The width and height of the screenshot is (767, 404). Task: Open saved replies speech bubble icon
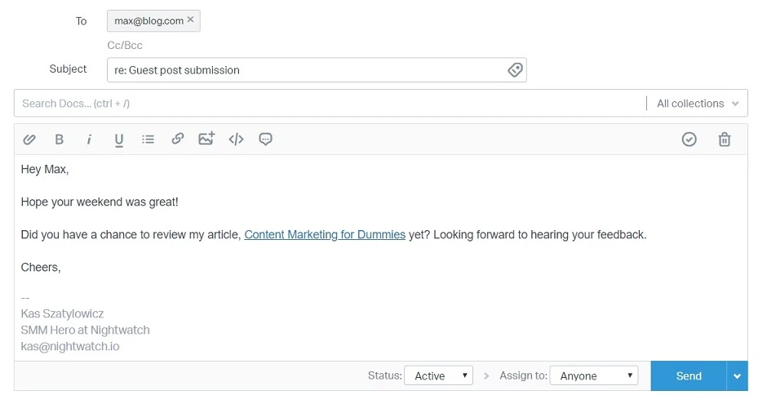pyautogui.click(x=265, y=140)
